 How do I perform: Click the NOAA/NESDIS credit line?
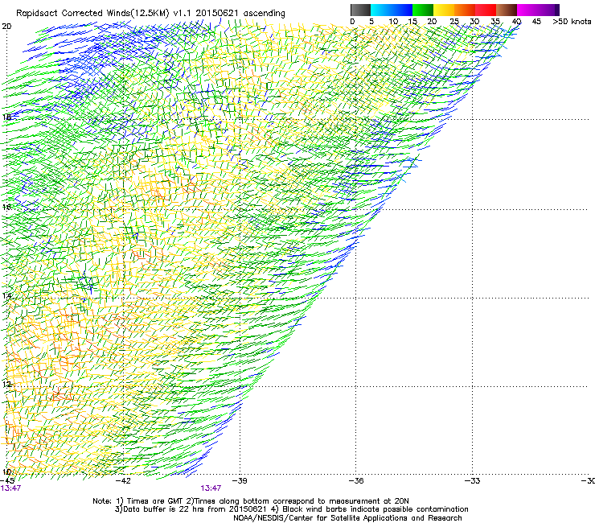(x=347, y=518)
